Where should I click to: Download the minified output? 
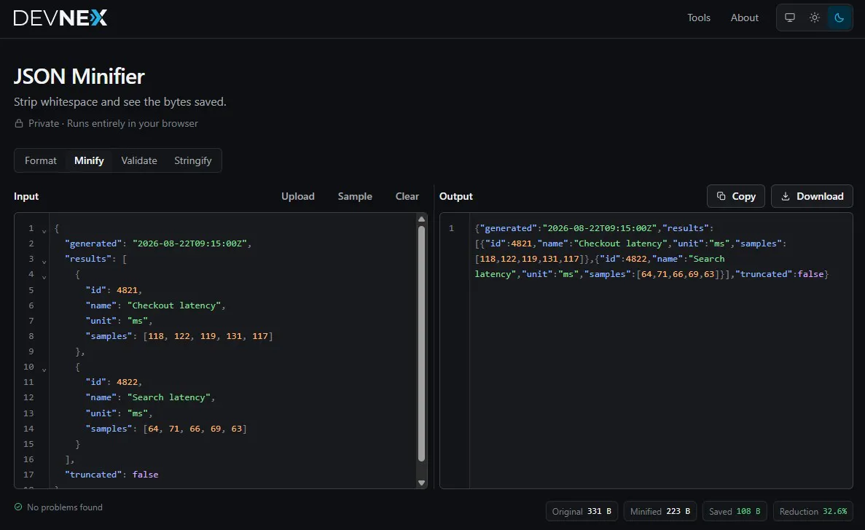812,196
